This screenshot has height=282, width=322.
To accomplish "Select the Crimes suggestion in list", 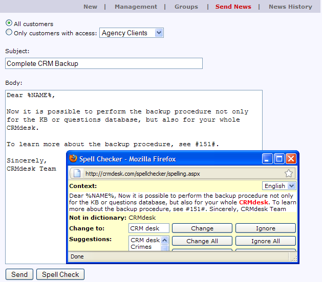I will point(141,247).
